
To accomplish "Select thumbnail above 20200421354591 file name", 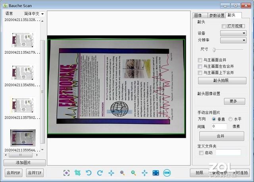I will pos(23,72).
